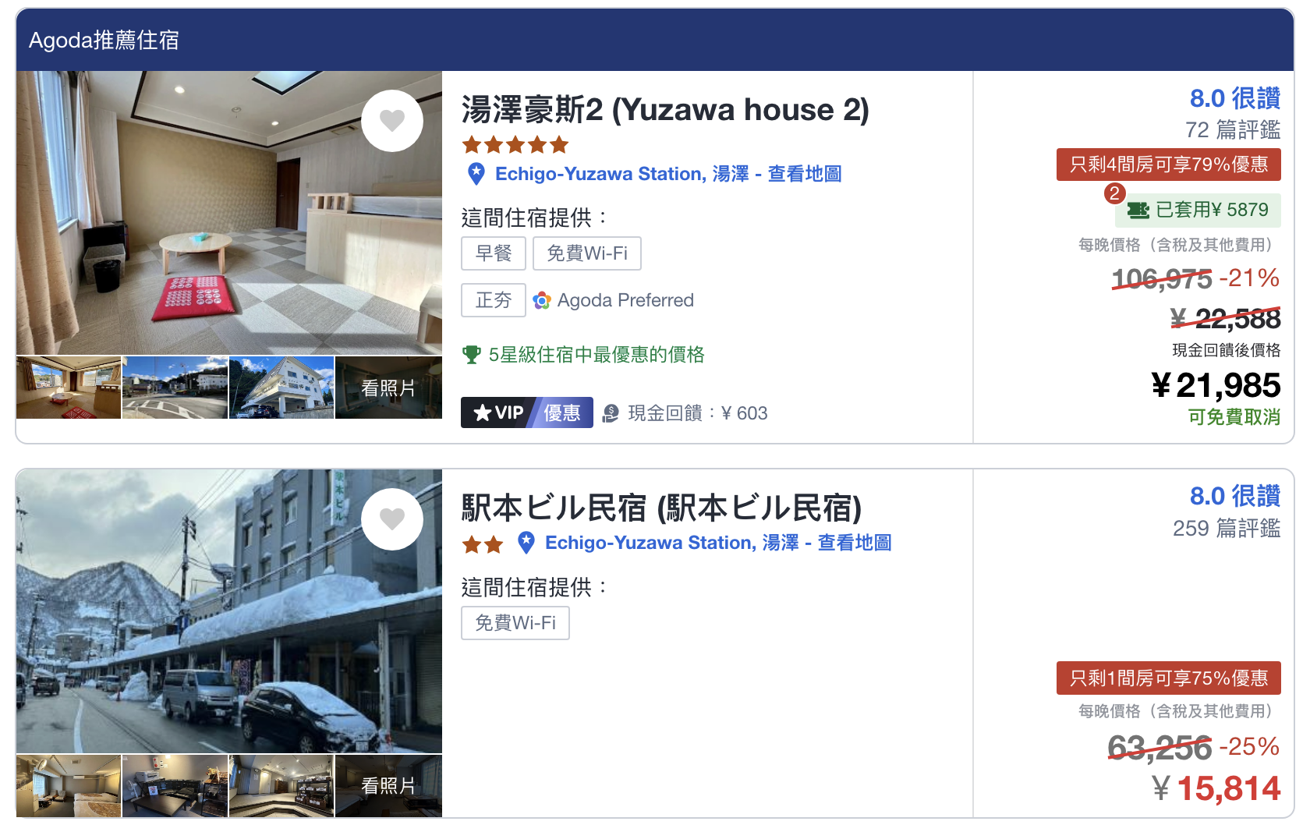Image resolution: width=1310 pixels, height=839 pixels.
Task: Click the five-star rating of Yuzawa house 2
Action: [515, 145]
